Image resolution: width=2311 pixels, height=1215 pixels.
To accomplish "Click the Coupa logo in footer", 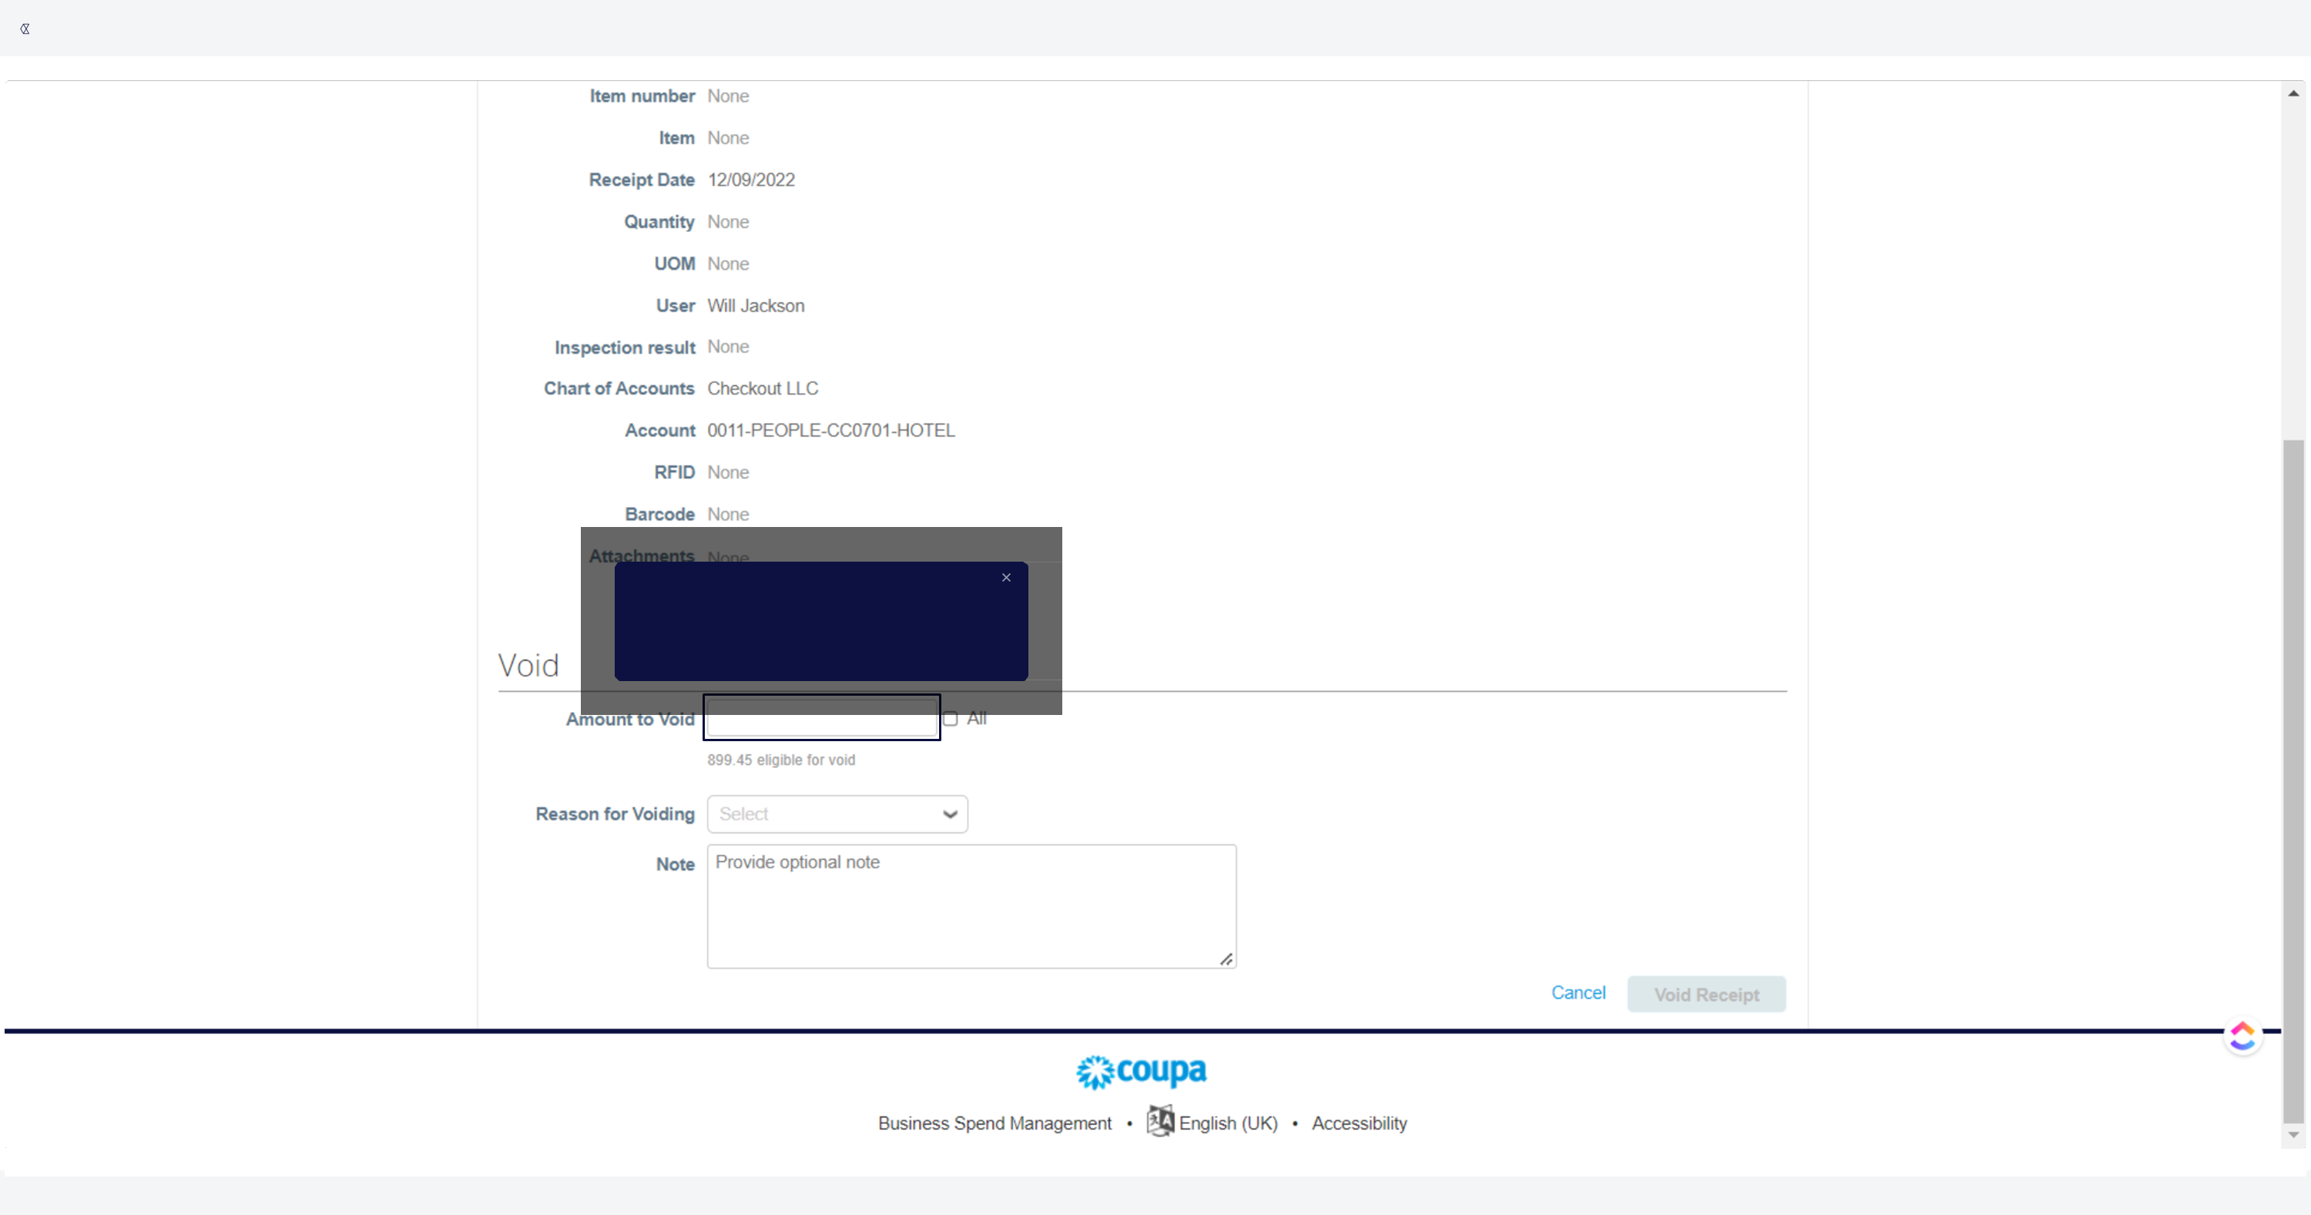I will coord(1141,1072).
